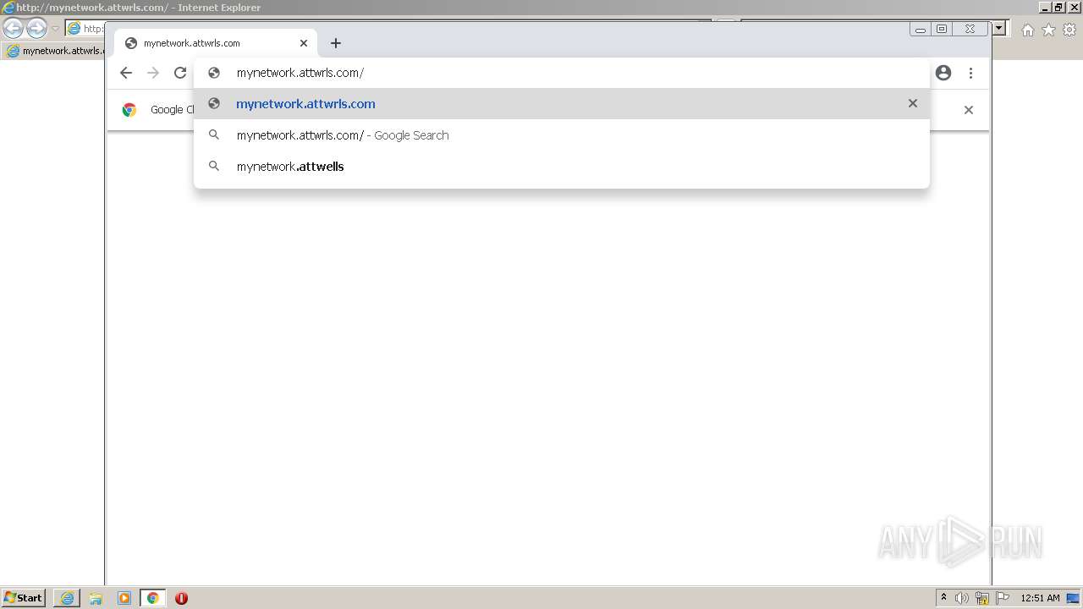The image size is (1083, 609).
Task: Click the 12:51 AM clock
Action: pyautogui.click(x=1040, y=598)
